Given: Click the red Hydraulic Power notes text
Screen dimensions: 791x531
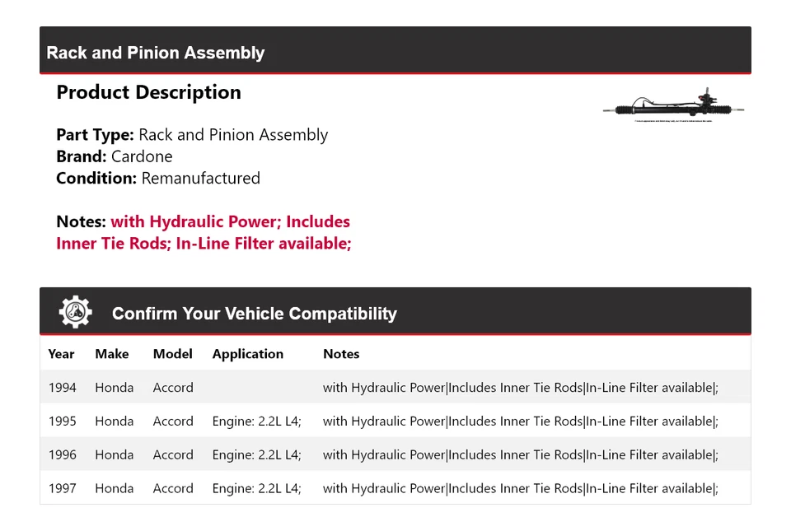Looking at the screenshot, I should click(230, 221).
